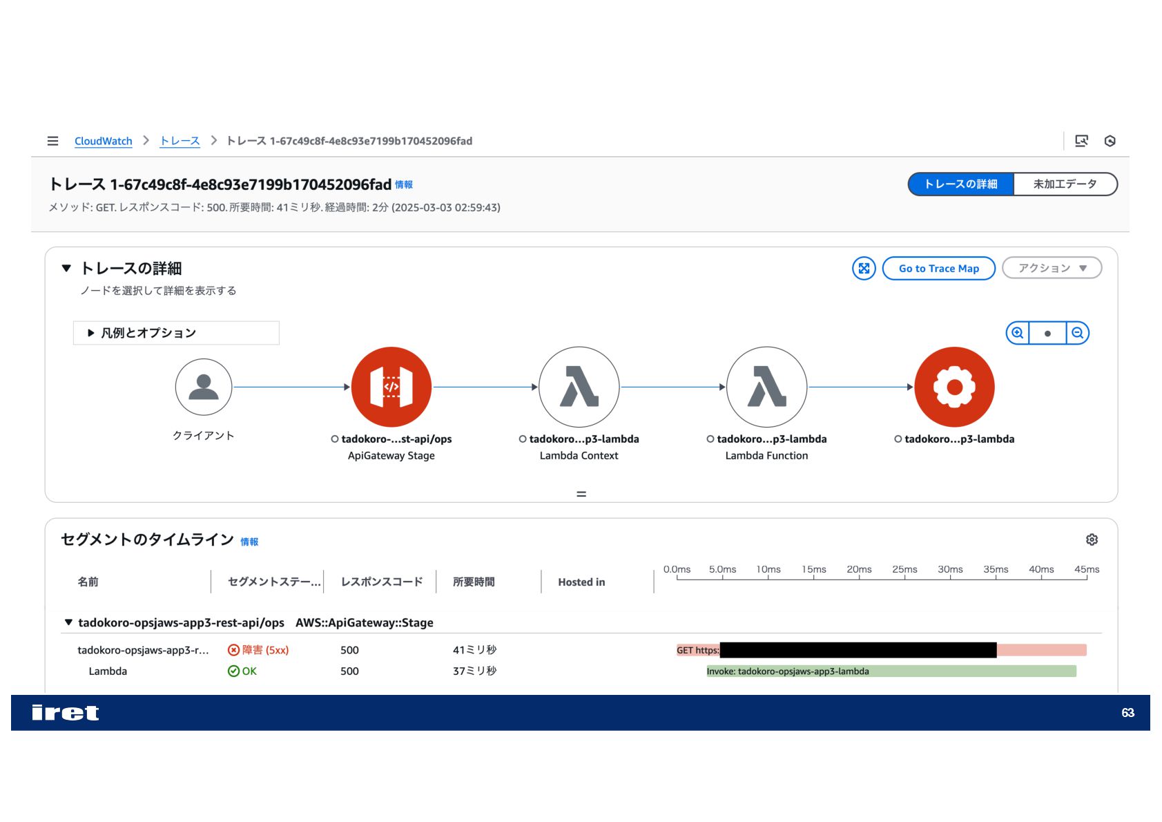Viewport: 1162px width, 822px height.
Task: Select radio for Lambda Function node
Action: [710, 439]
